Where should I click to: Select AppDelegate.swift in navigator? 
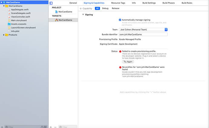(20, 10)
